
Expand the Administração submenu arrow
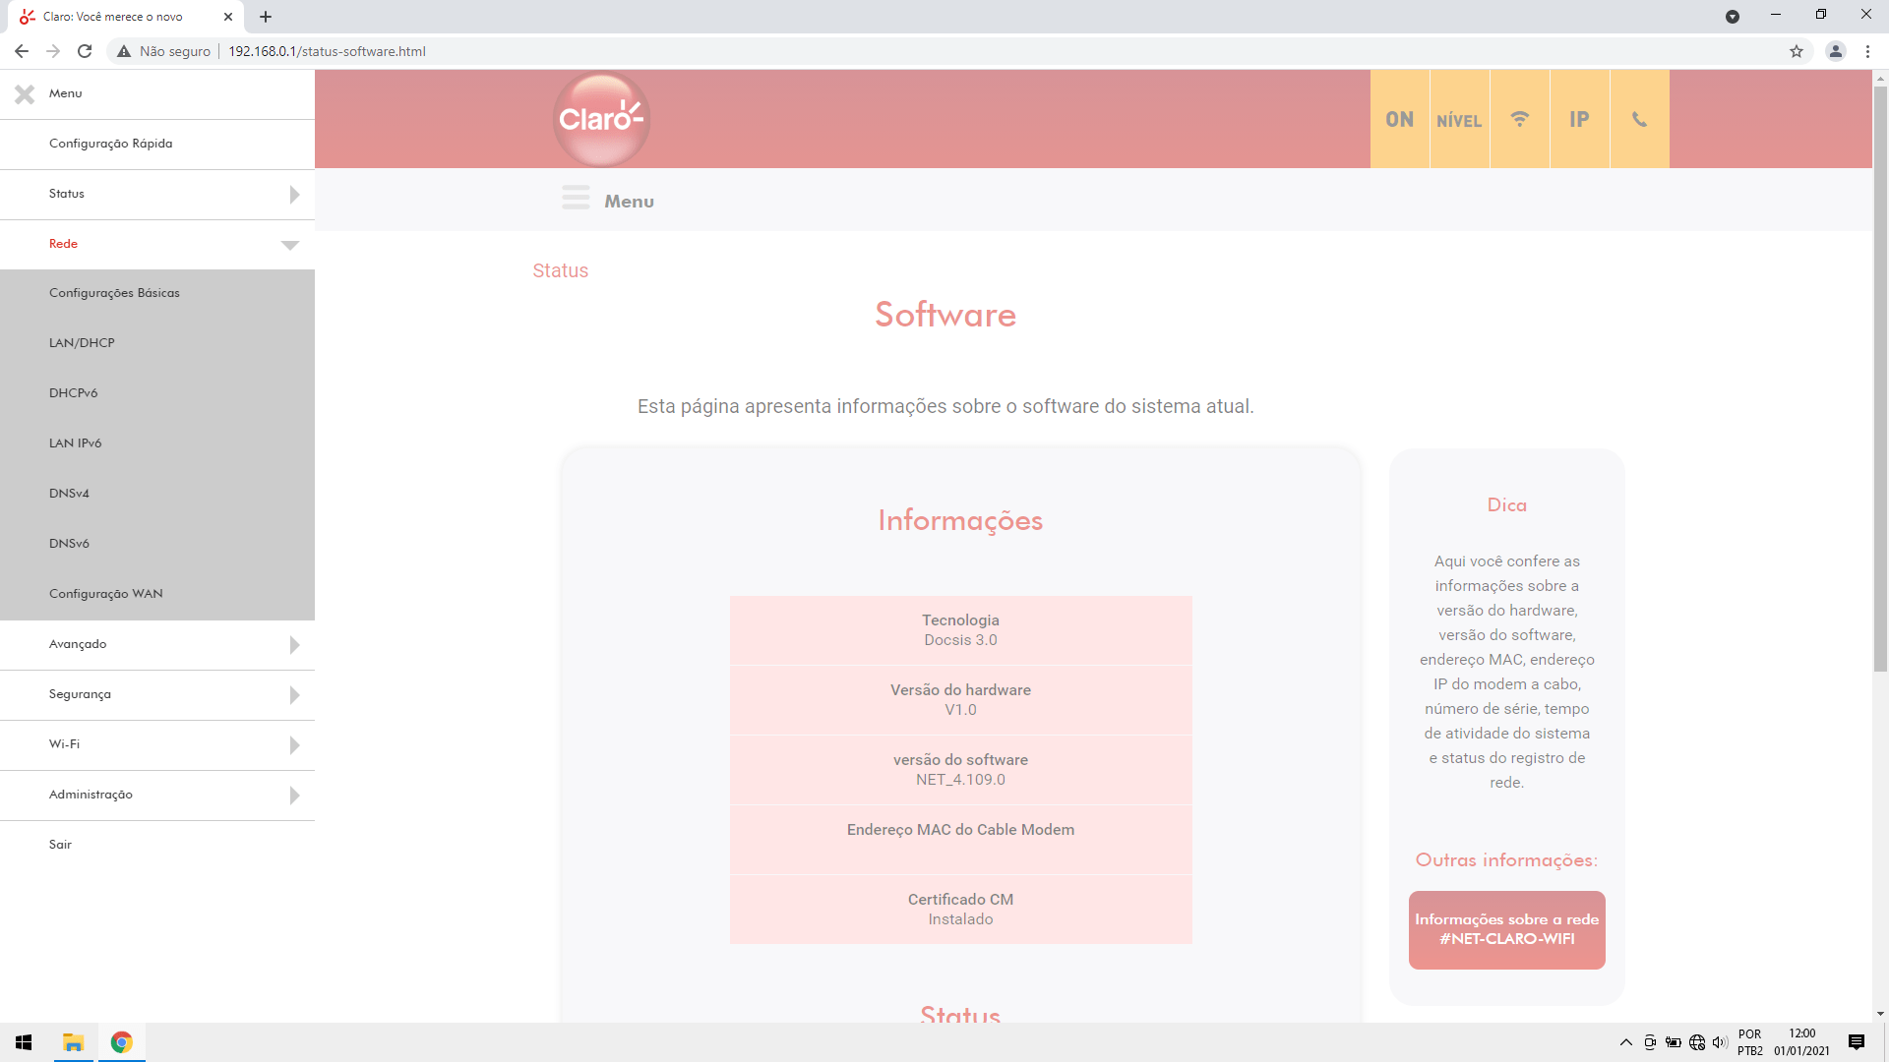pos(294,796)
